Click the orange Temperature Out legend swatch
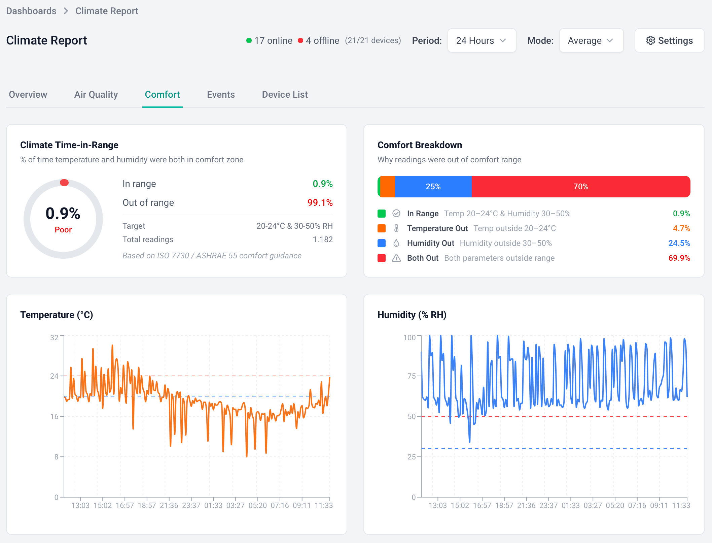 click(382, 228)
